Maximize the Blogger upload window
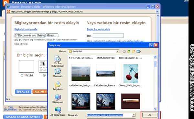 [153, 6]
